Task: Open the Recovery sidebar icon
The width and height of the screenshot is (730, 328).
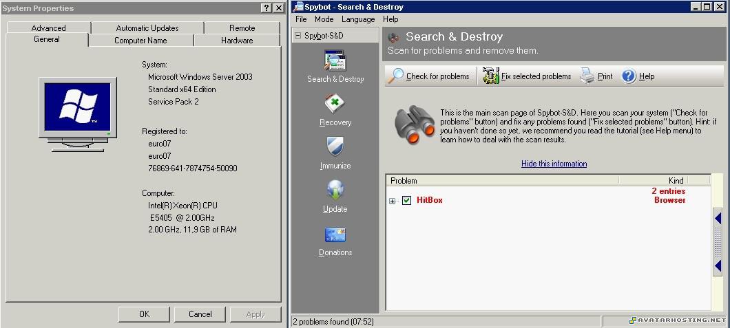Action: [335, 104]
